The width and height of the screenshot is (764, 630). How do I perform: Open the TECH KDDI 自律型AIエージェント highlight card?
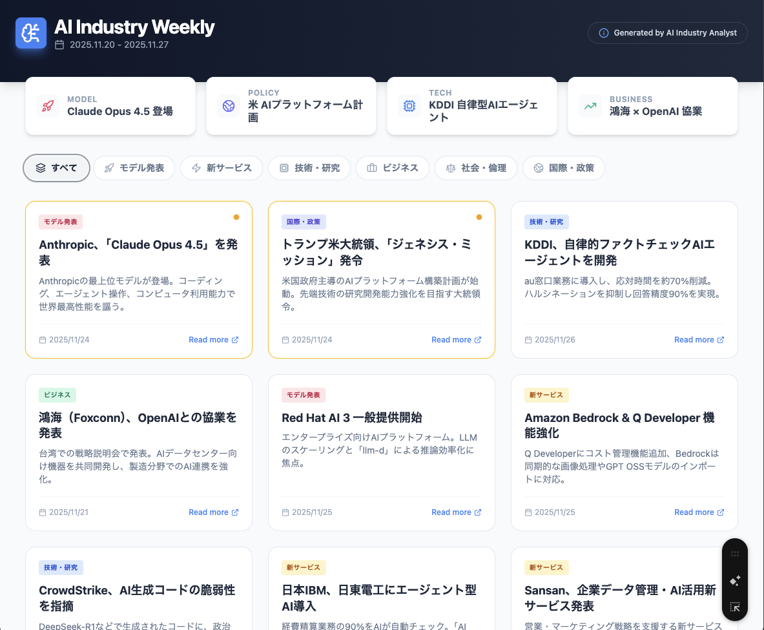[x=472, y=106]
